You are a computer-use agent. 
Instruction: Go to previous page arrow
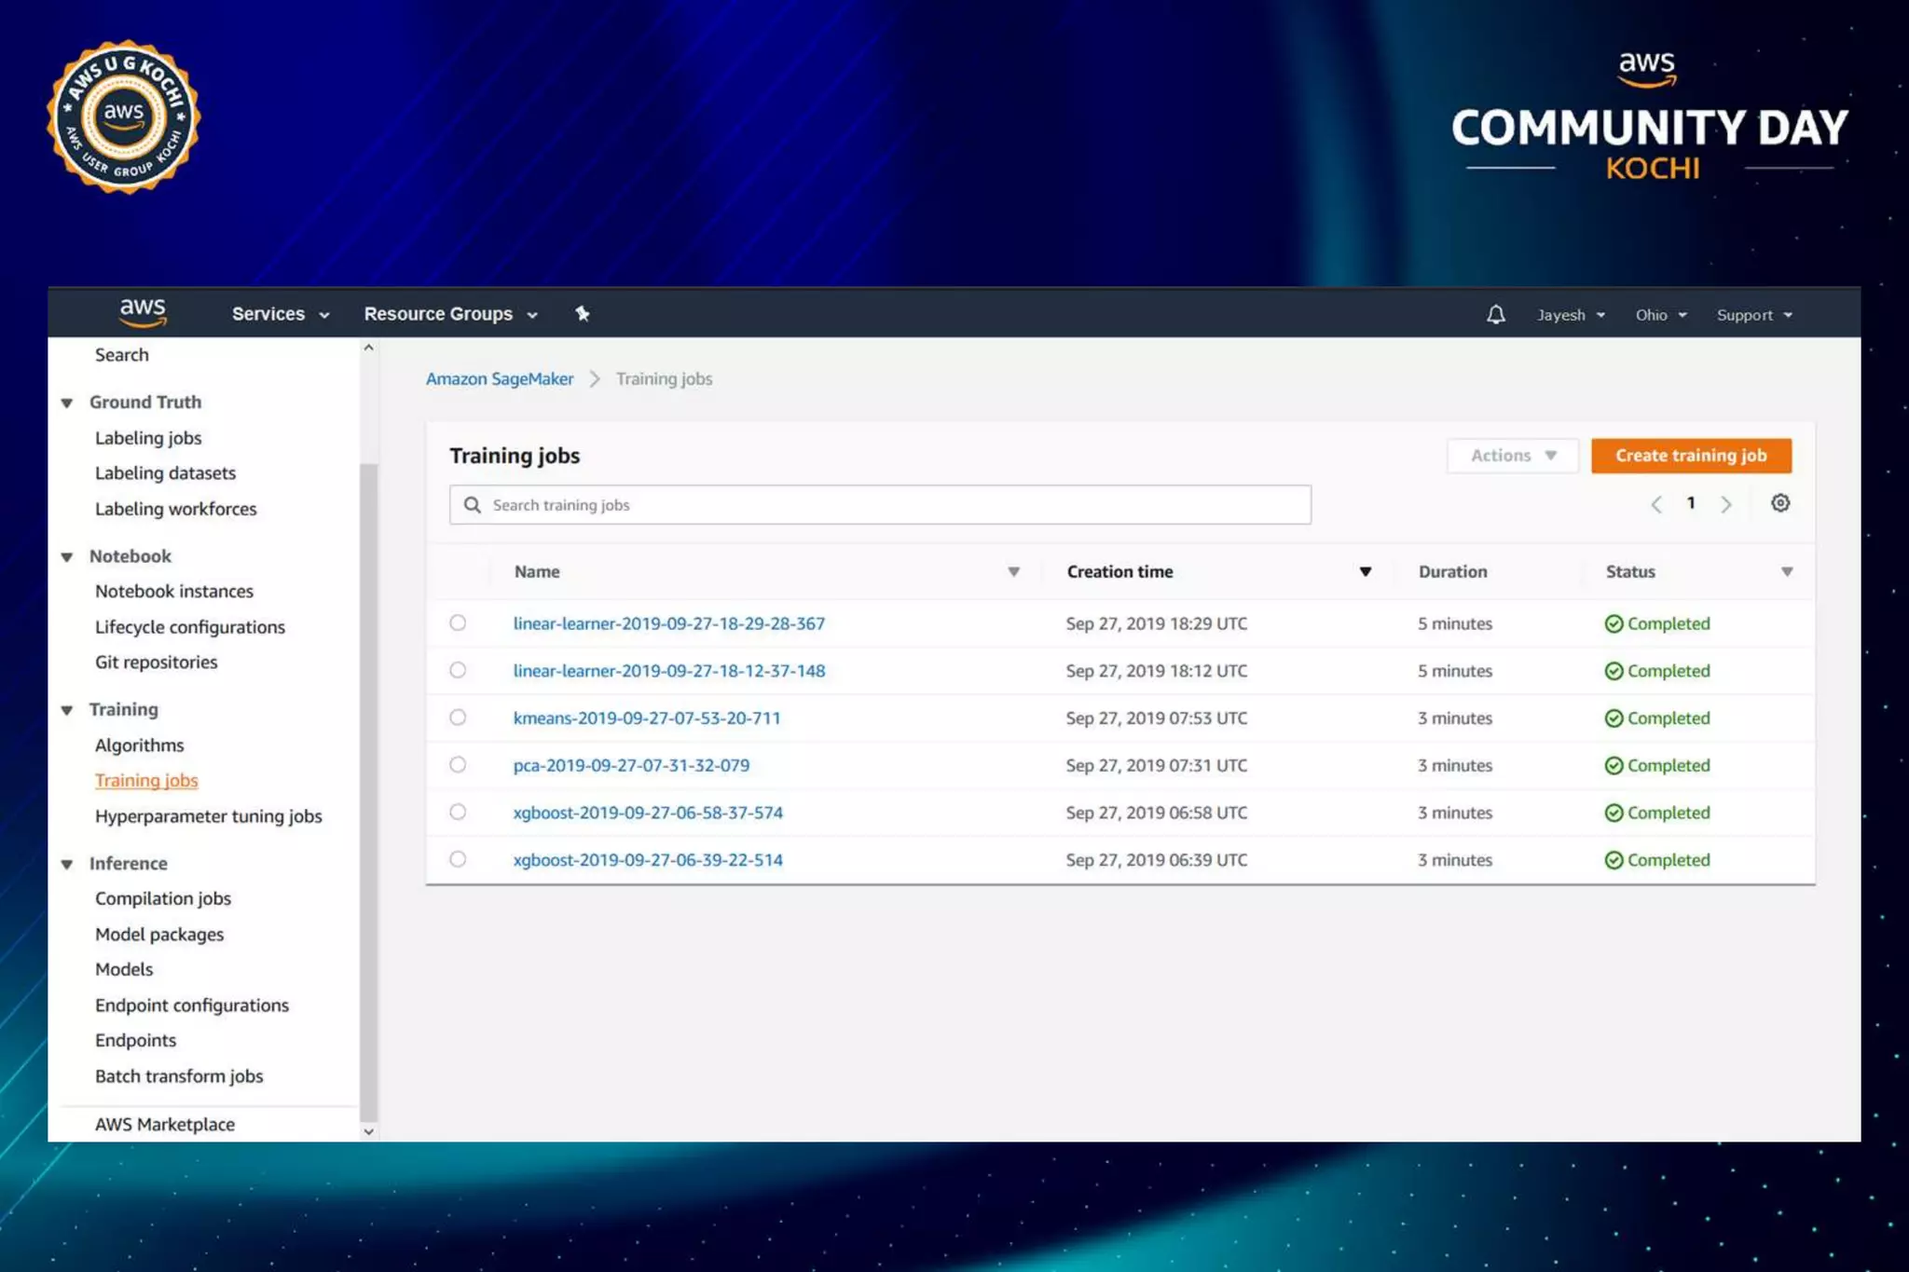tap(1656, 504)
